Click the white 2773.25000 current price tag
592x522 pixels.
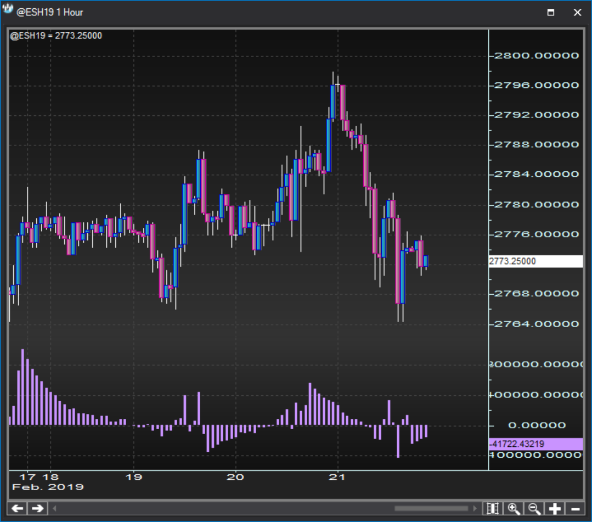535,261
